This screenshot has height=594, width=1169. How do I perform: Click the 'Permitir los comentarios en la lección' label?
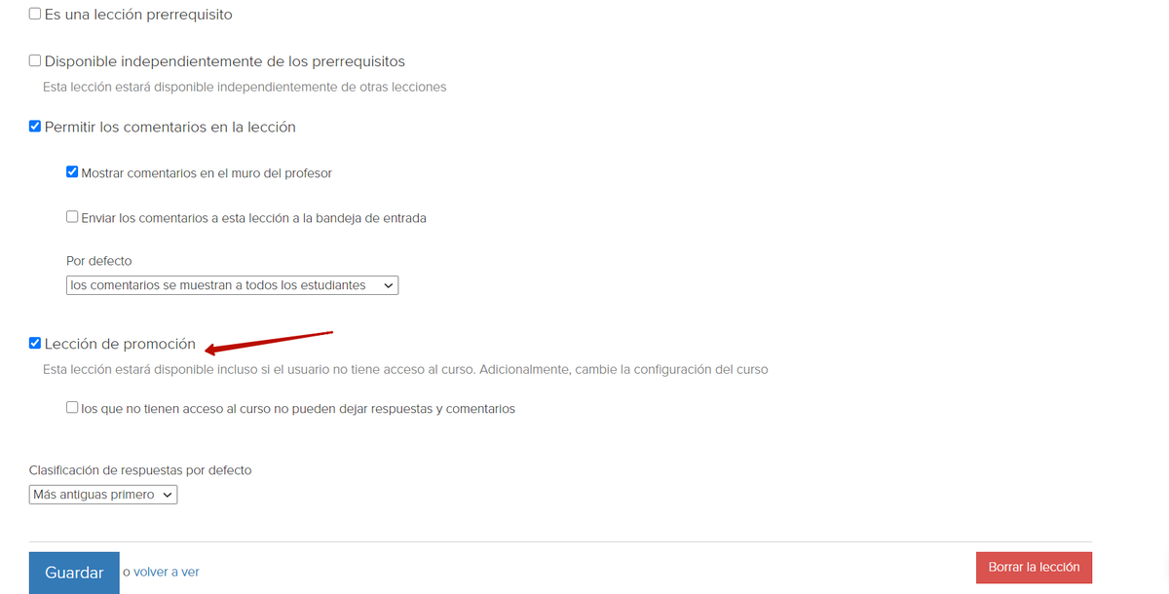(170, 127)
